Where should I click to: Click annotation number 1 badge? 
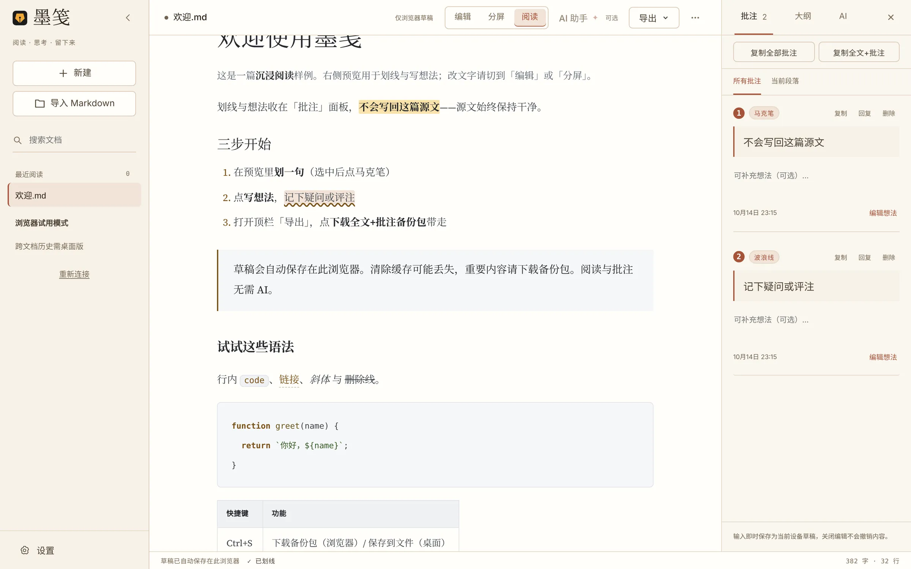[x=739, y=113]
